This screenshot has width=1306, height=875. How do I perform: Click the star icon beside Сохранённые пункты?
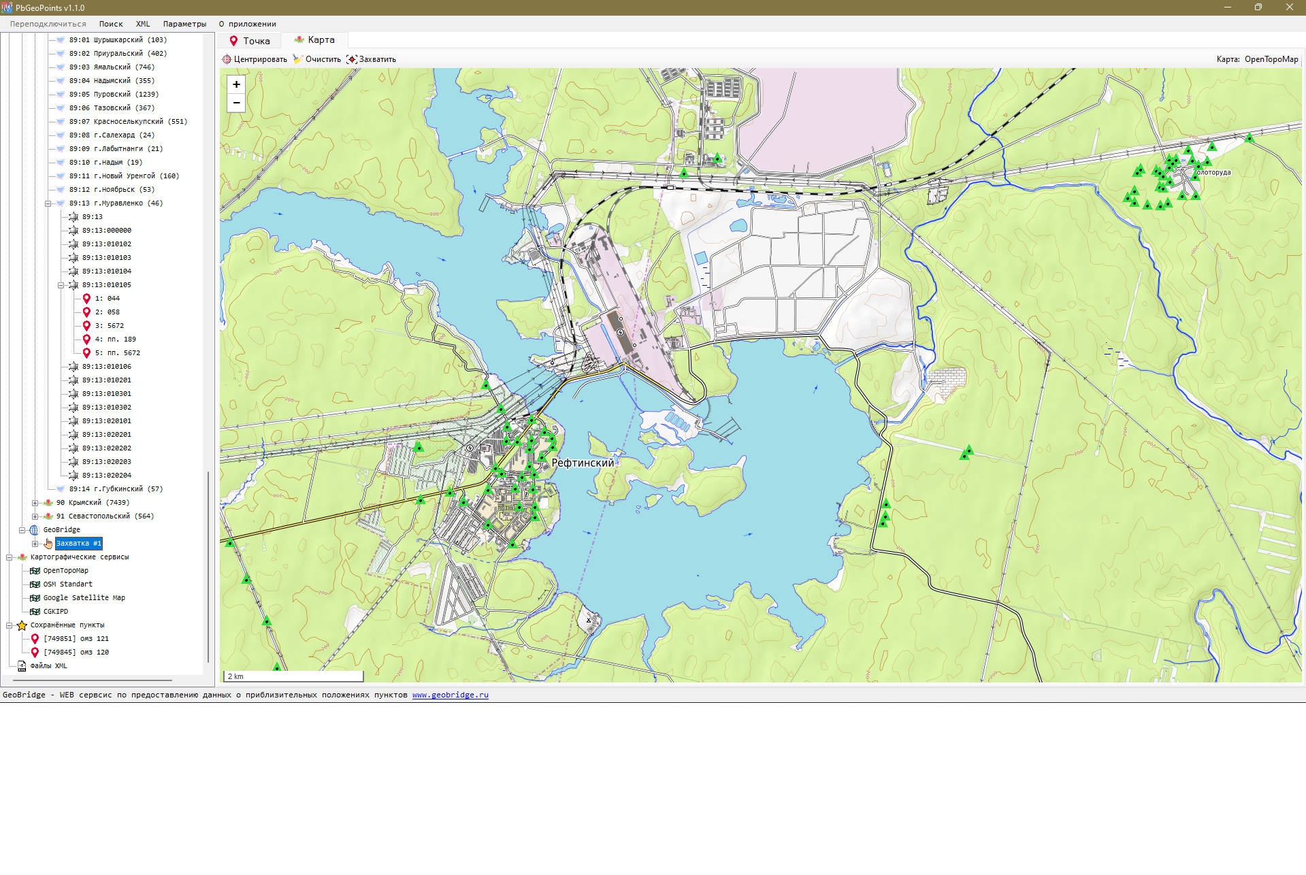pyautogui.click(x=22, y=625)
